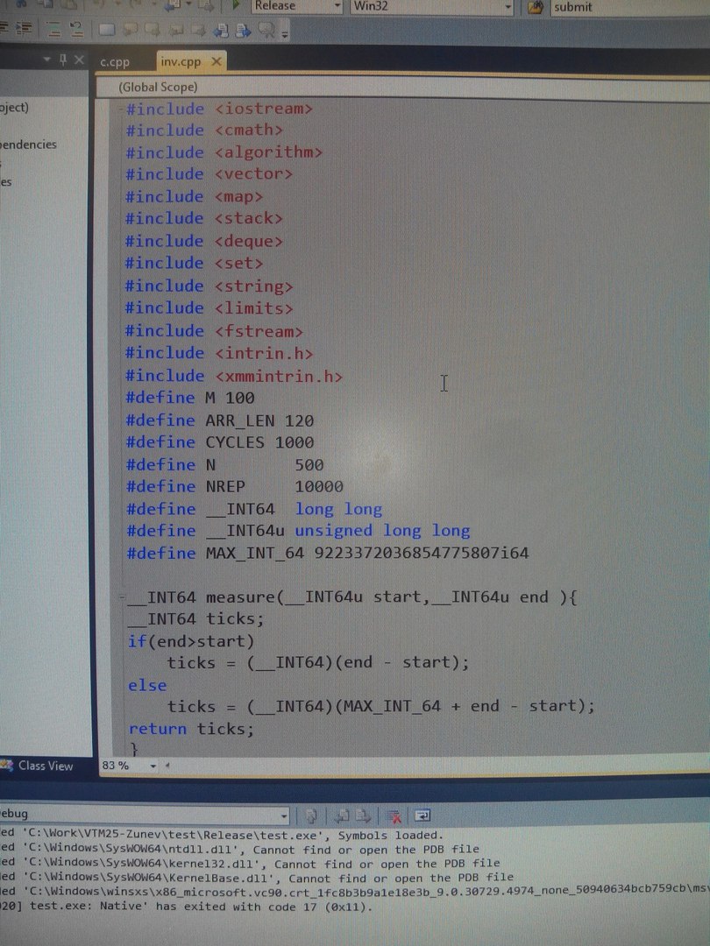
Task: Click Comment out selected lines icon
Action: tap(53, 30)
